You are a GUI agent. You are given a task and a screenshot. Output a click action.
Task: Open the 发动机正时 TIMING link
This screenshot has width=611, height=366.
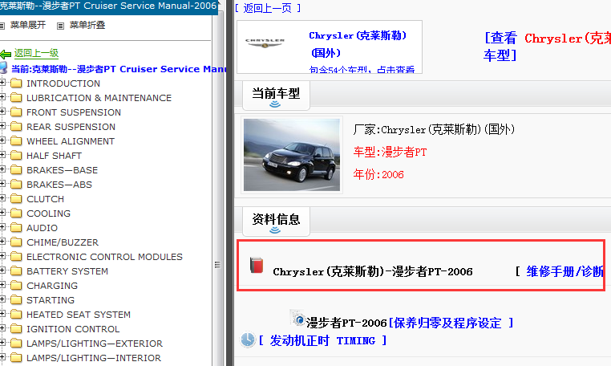(322, 340)
